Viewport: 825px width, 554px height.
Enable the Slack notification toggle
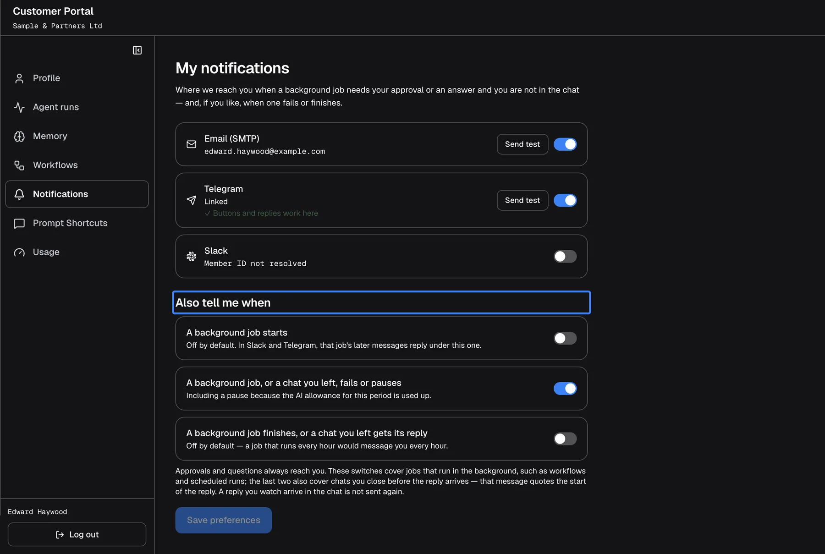click(x=565, y=257)
